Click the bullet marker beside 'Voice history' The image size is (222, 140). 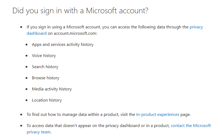26,56
